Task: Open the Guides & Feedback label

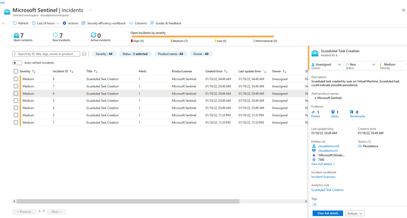Action: (168, 23)
